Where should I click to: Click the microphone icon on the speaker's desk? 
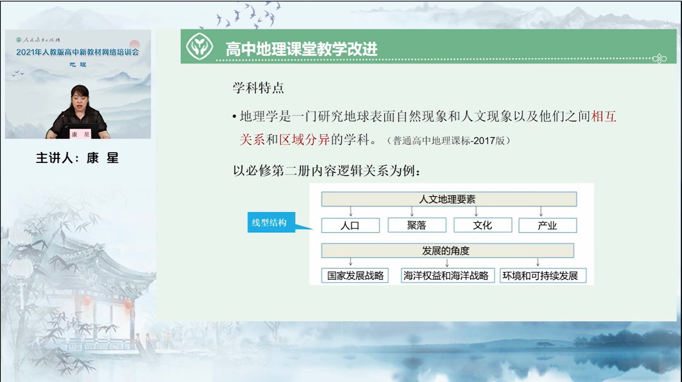63,116
